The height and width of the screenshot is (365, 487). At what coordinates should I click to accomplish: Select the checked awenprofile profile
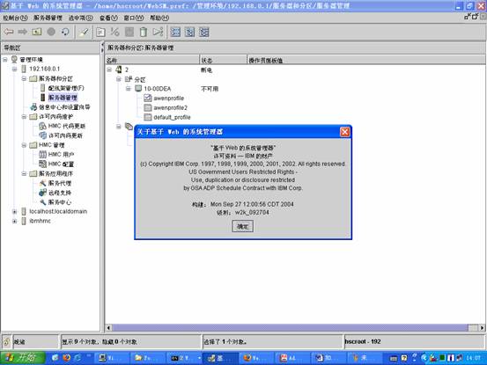169,99
